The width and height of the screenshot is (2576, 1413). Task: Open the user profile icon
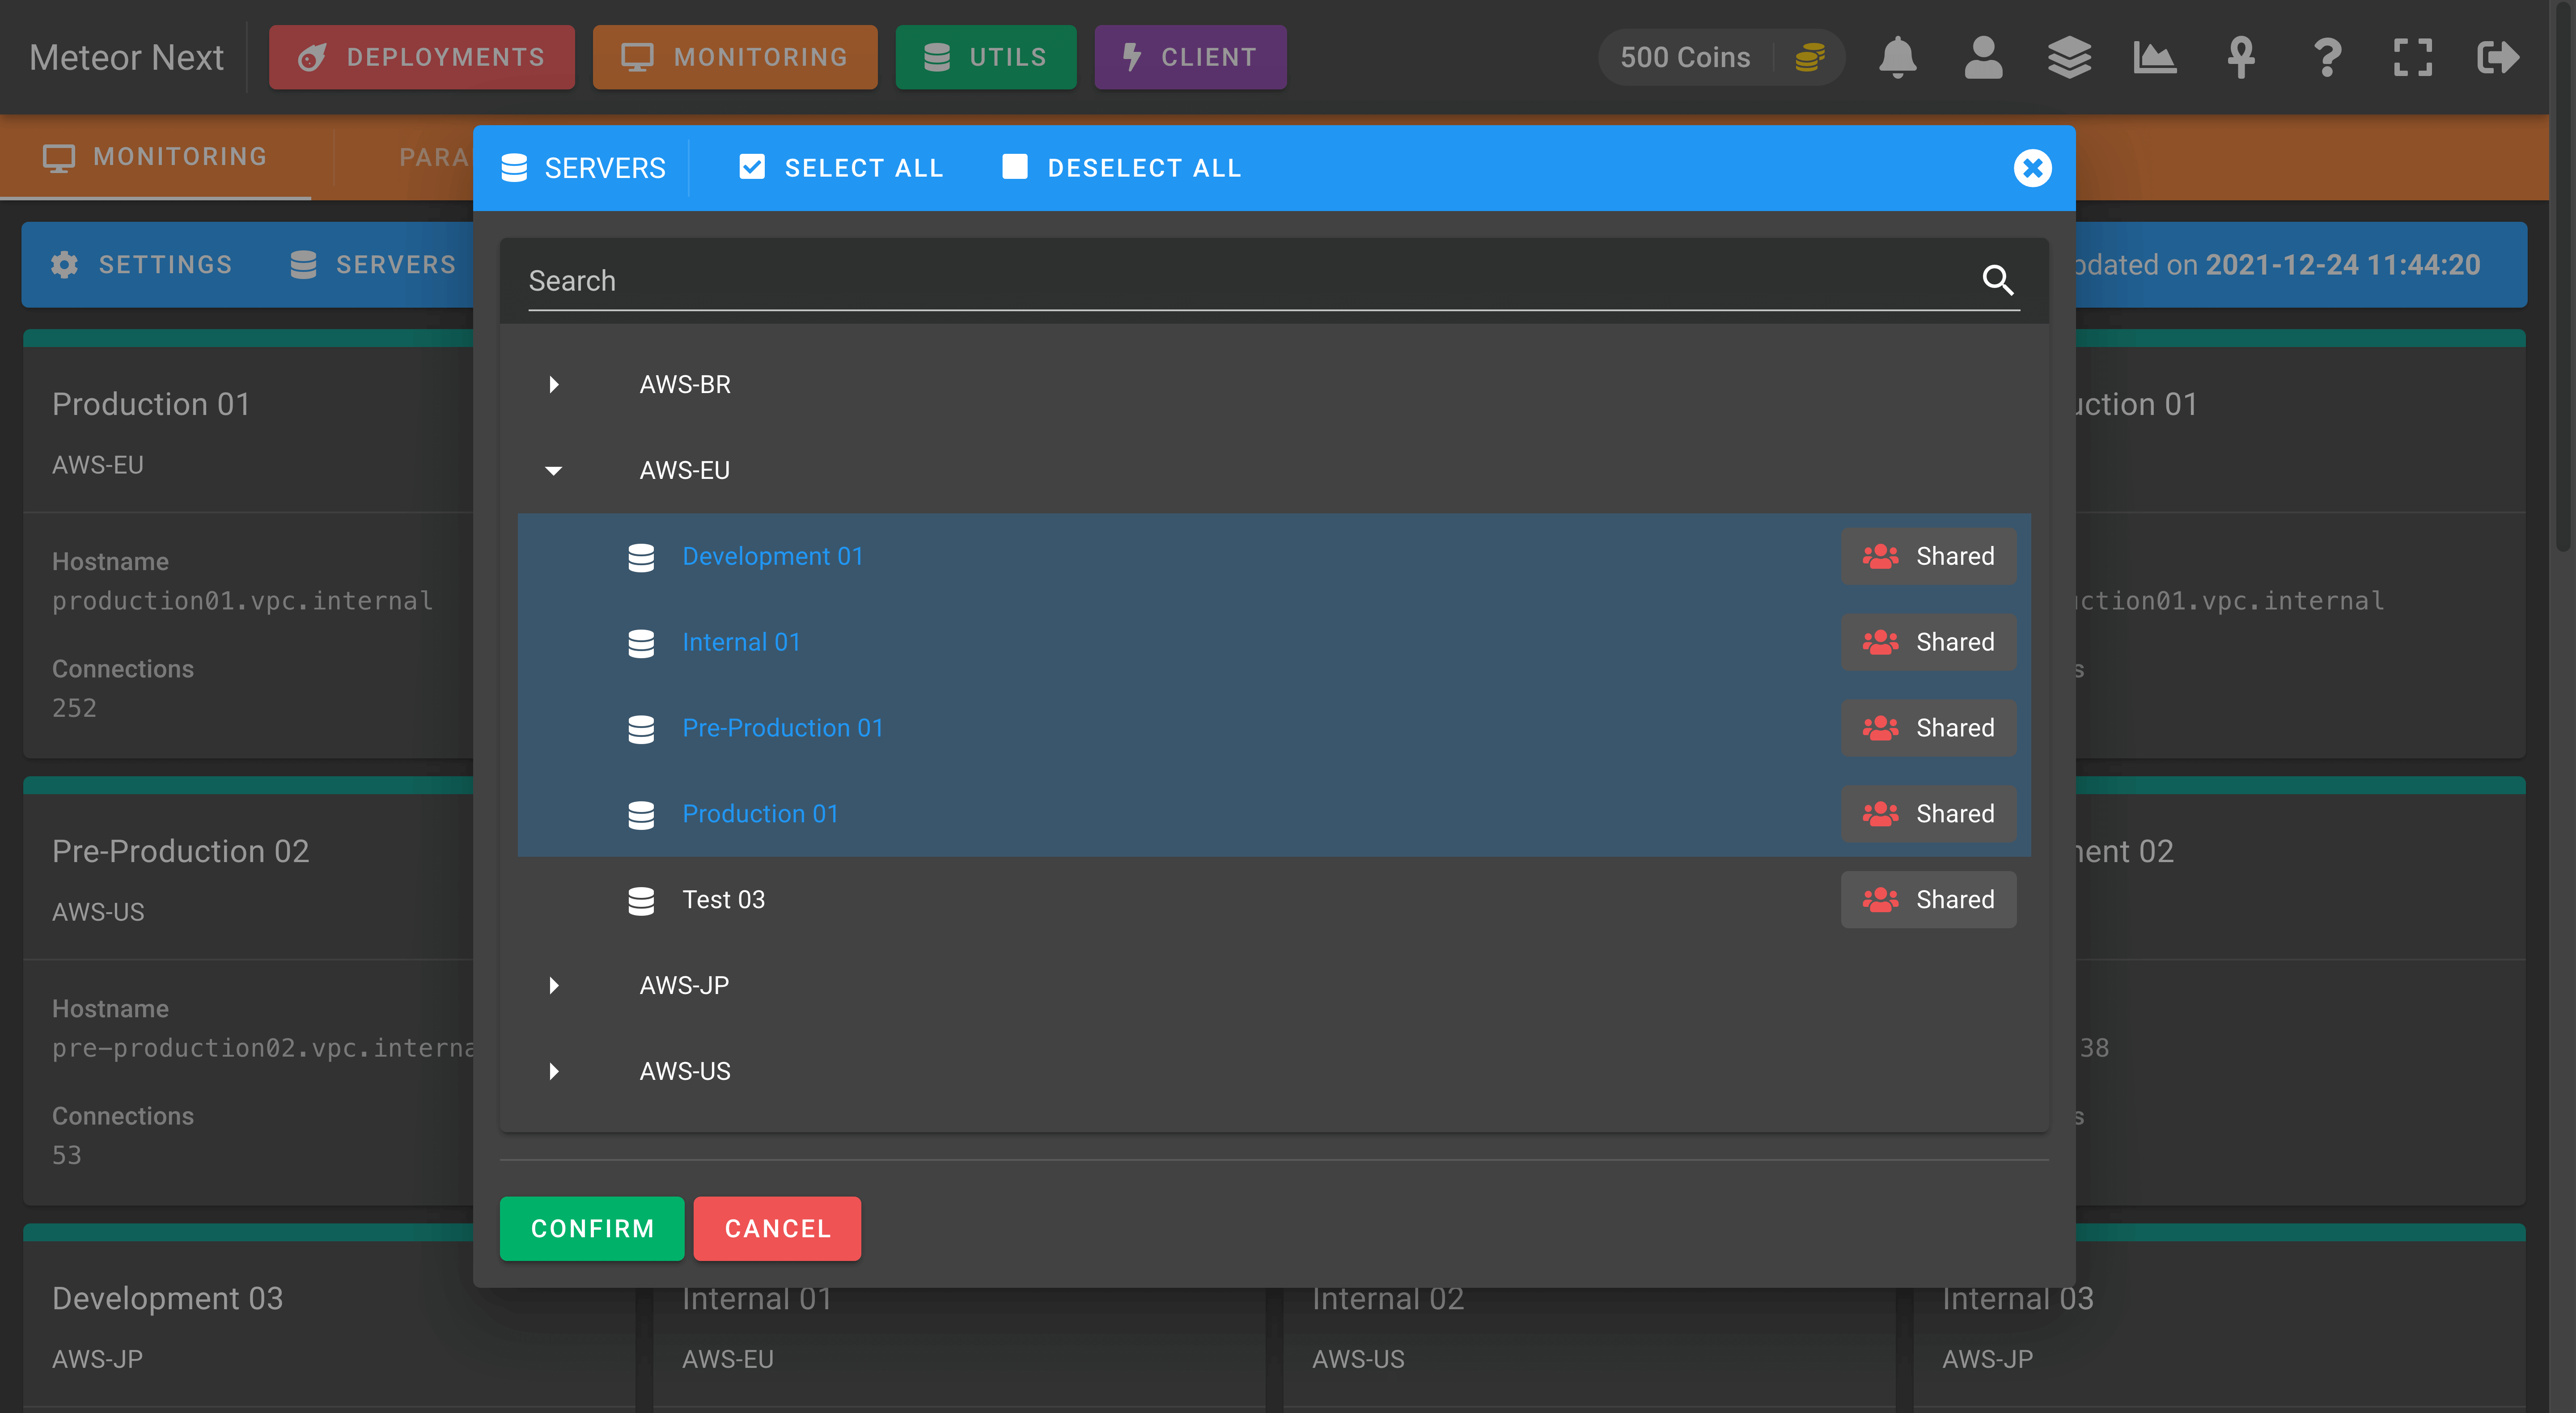click(x=1983, y=57)
